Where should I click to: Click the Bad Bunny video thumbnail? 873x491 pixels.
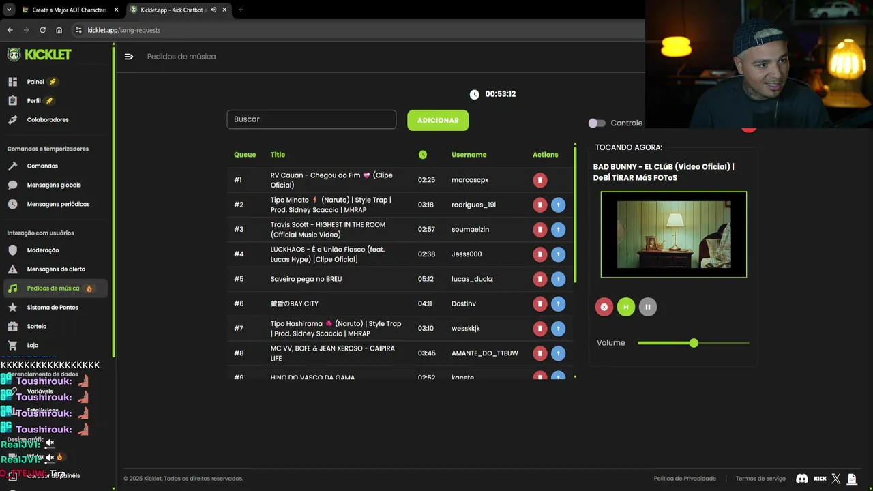[674, 235]
